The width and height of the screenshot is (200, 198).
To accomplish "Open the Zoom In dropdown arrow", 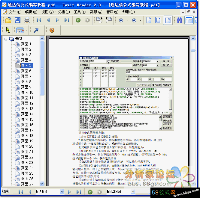I will coord(140,20).
